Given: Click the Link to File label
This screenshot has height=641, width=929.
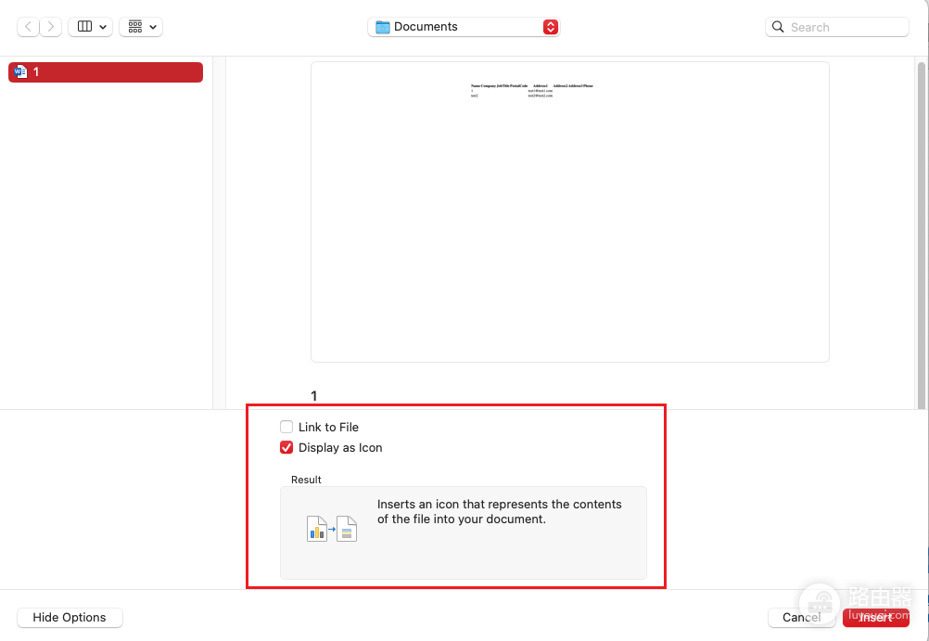Looking at the screenshot, I should click(x=328, y=427).
